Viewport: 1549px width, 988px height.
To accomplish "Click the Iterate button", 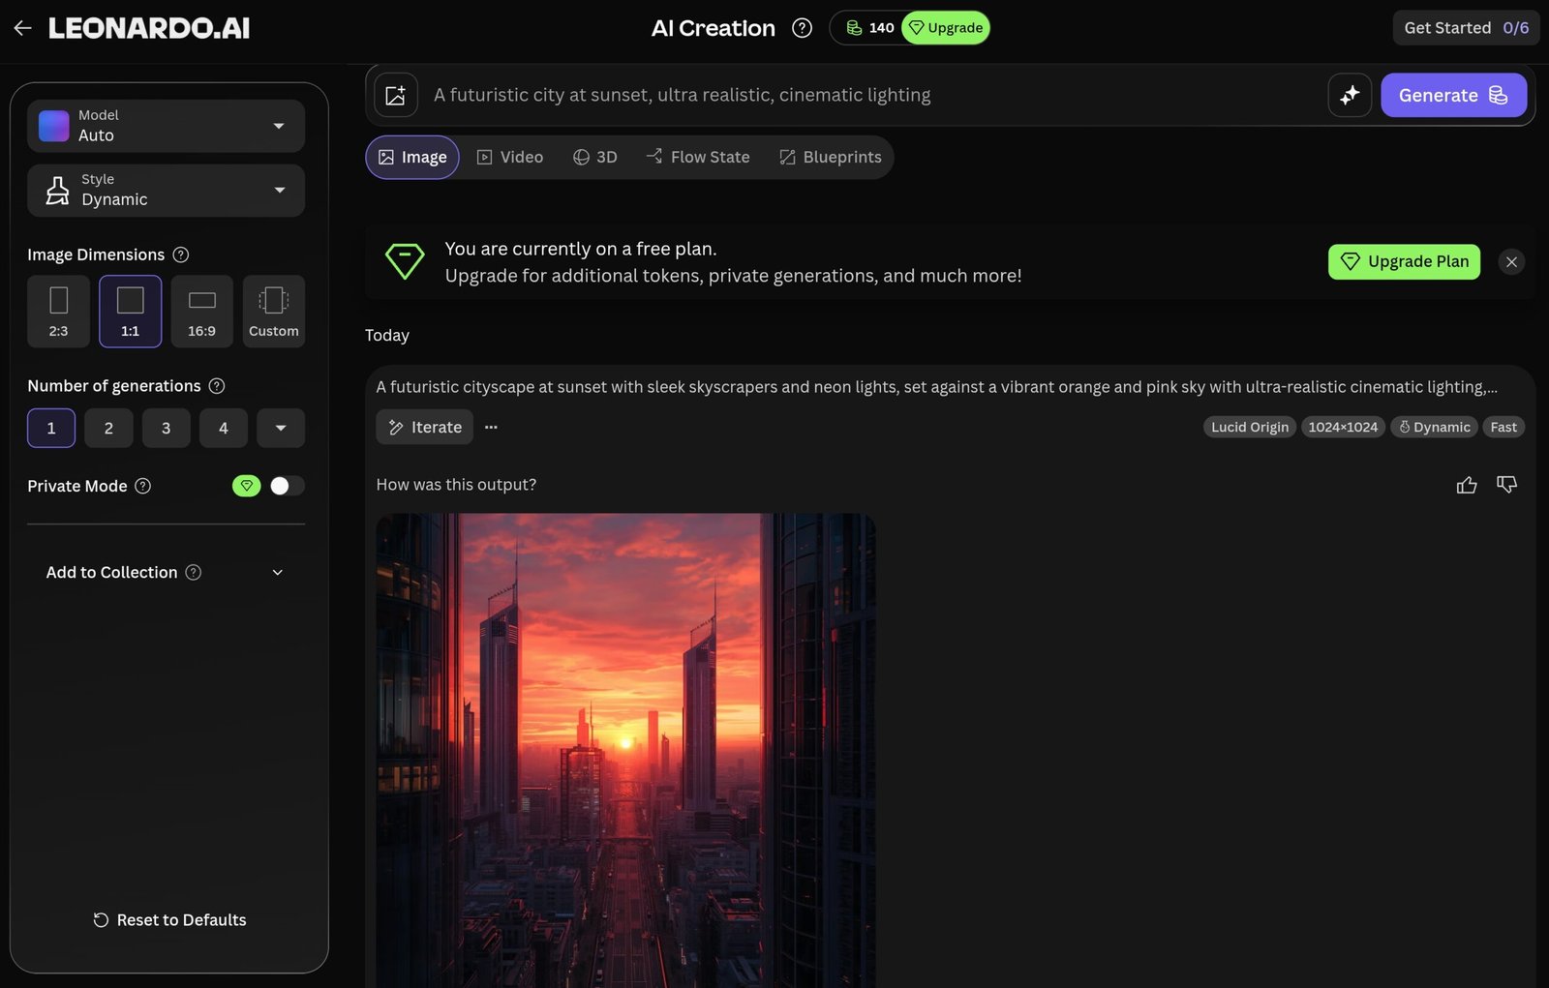I will (425, 427).
